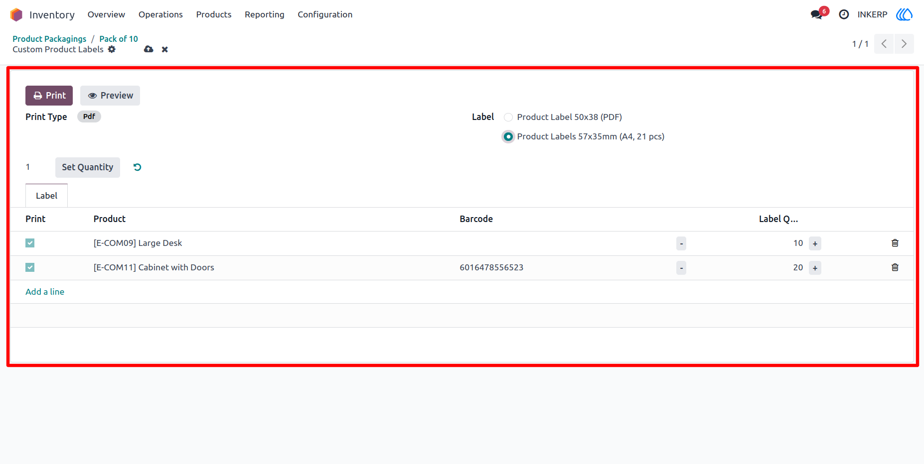Click the INKERP company name
The image size is (924, 464).
point(872,14)
